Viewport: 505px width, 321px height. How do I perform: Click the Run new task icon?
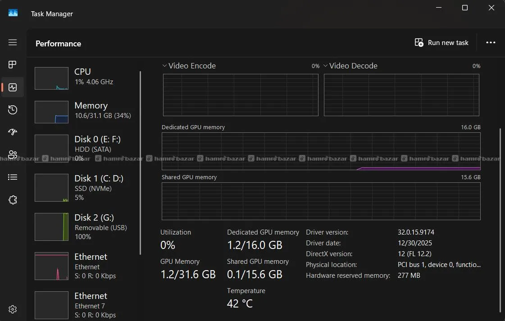click(419, 42)
